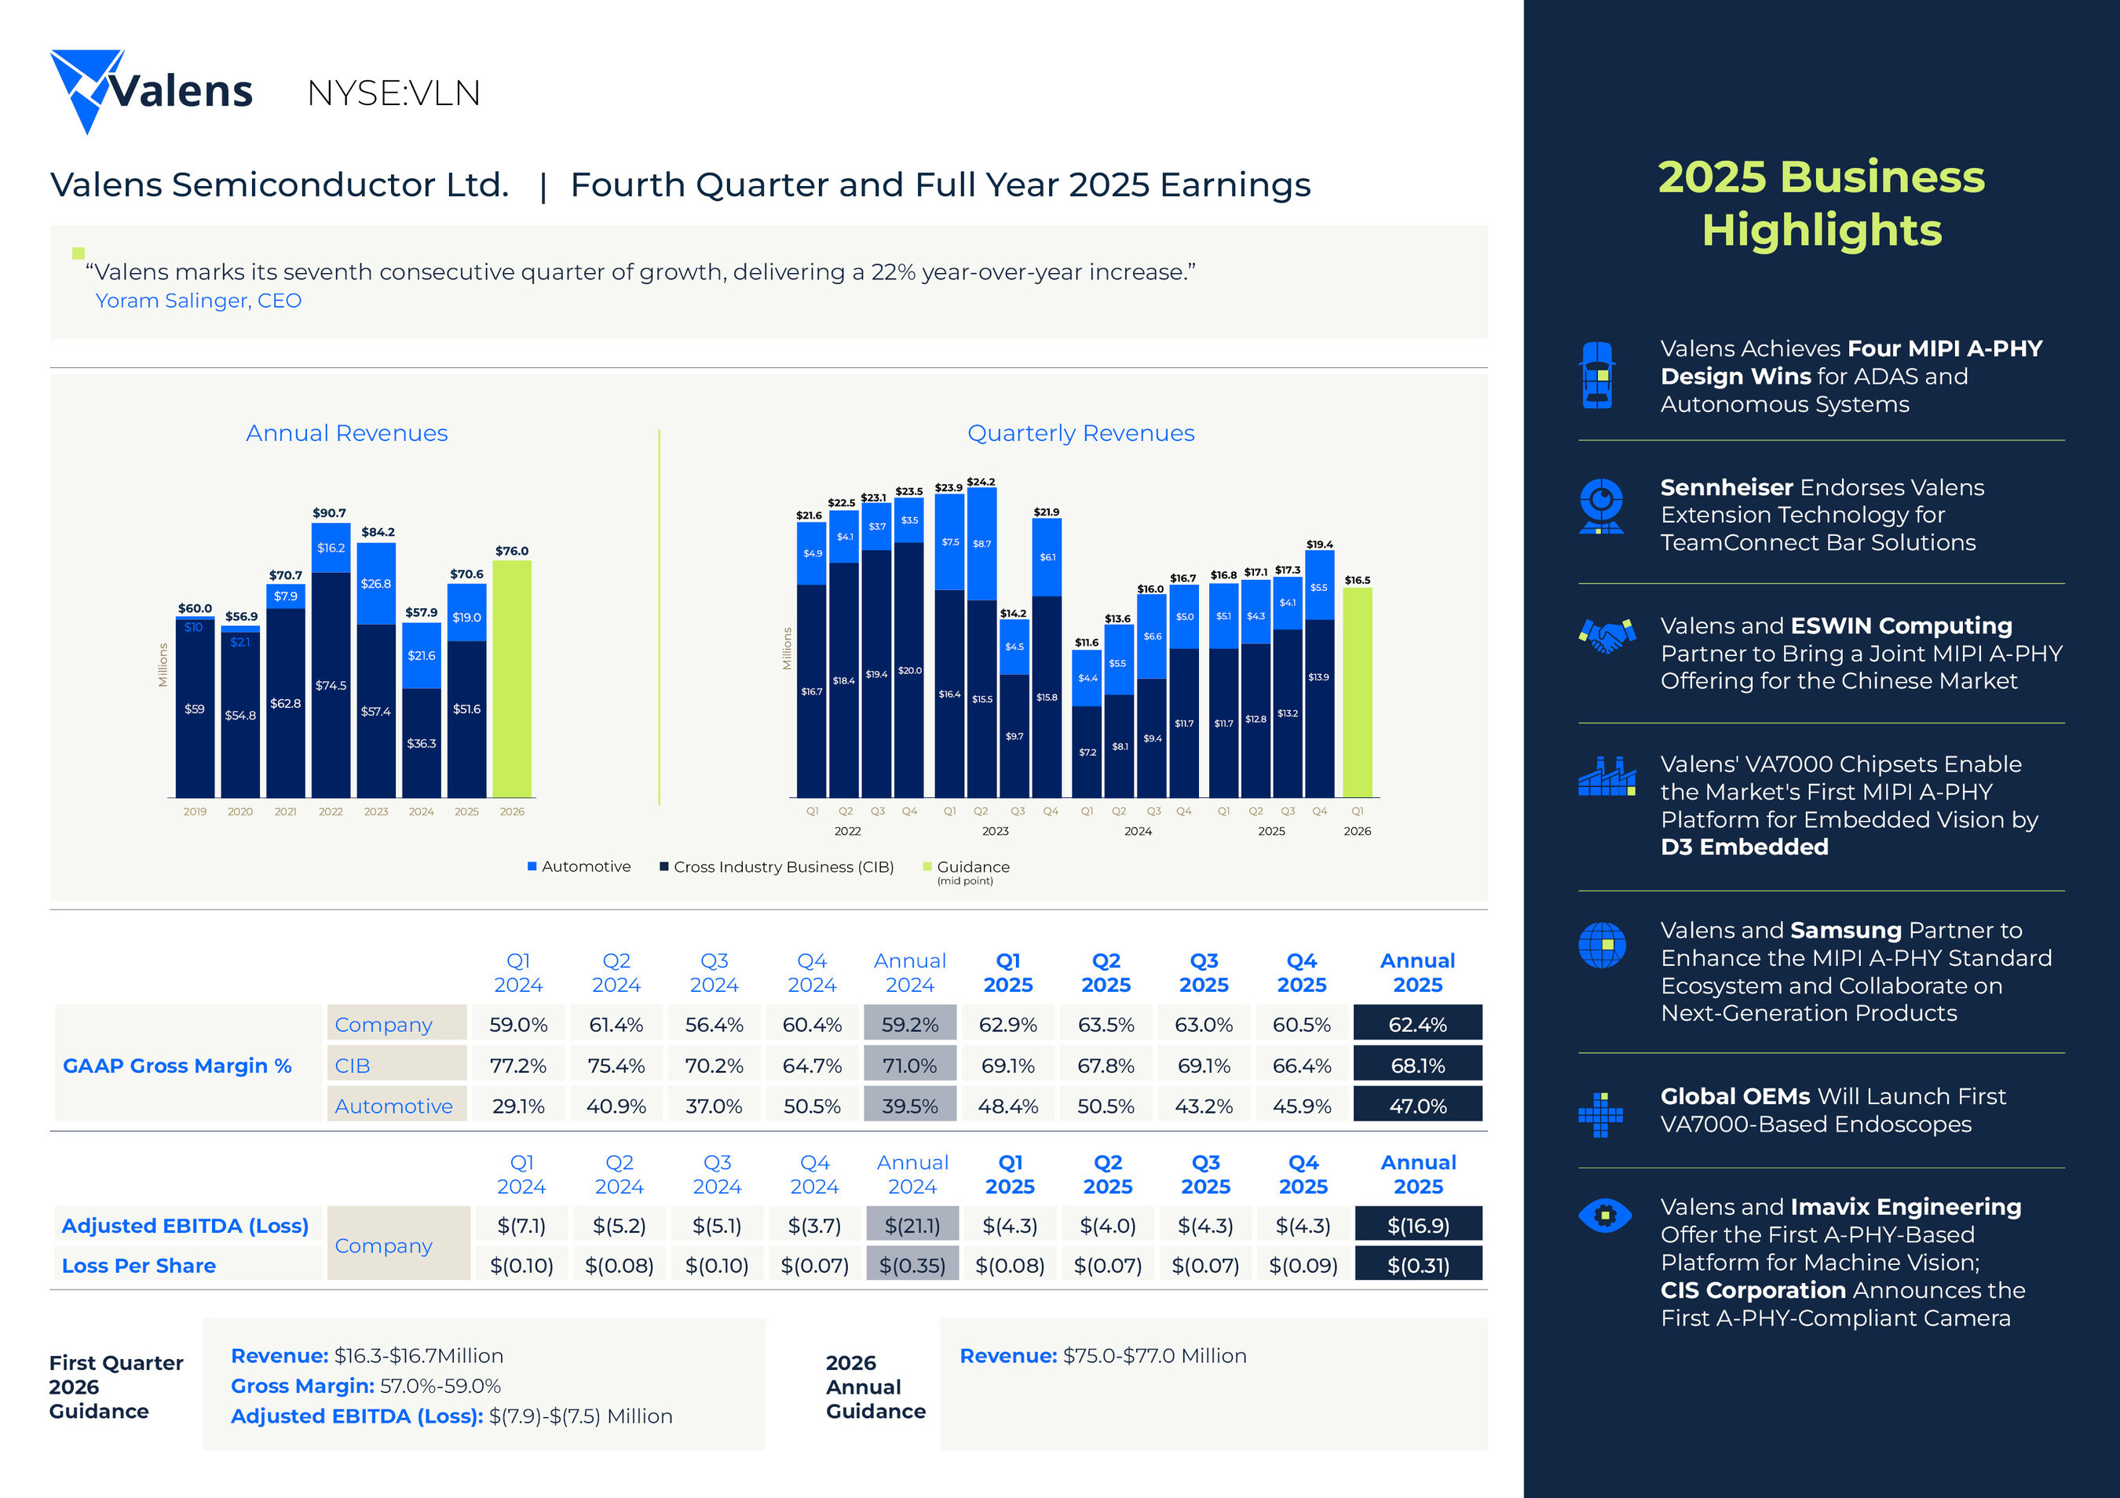Click the 2025 Business Highlights heading
Image resolution: width=2120 pixels, height=1498 pixels.
click(x=1821, y=203)
